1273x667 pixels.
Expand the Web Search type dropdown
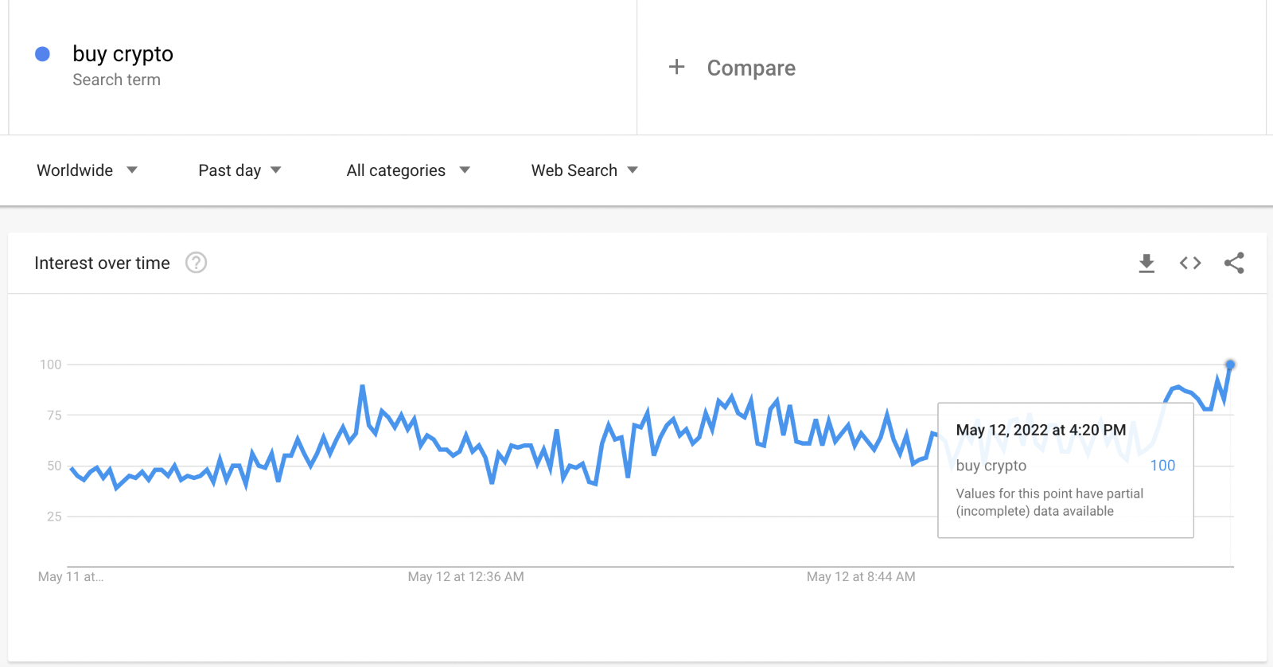585,170
